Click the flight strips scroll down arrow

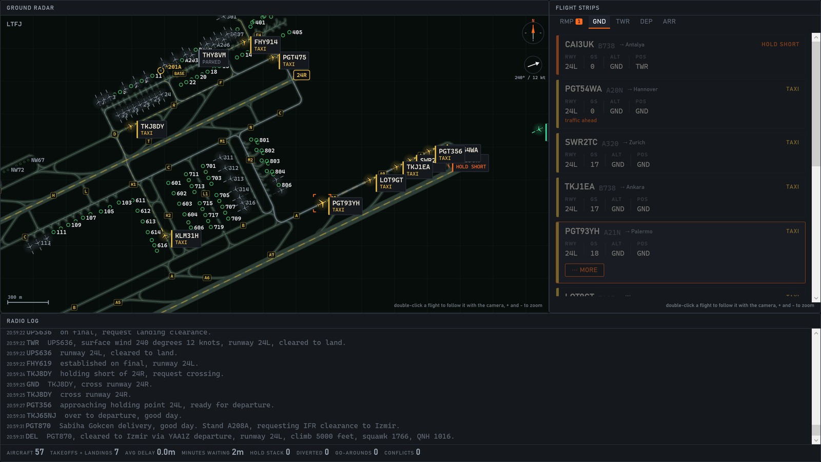[816, 298]
